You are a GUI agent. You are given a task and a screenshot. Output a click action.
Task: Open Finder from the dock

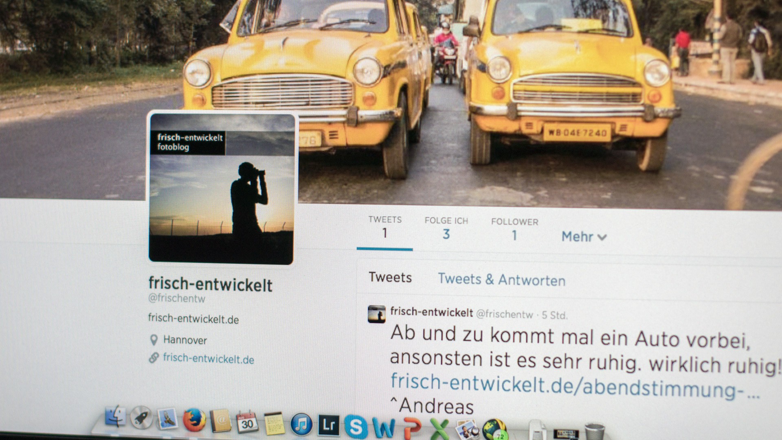click(115, 417)
